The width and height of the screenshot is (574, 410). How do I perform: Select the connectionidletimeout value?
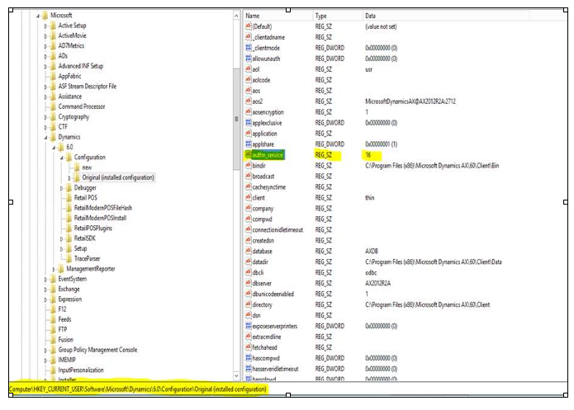coord(278,230)
